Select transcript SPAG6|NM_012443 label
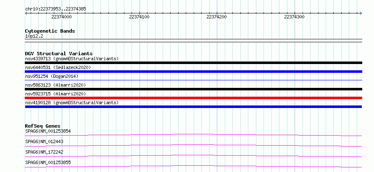Viewport: 374px width, 172px height. pyautogui.click(x=44, y=141)
